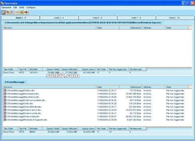Switch to the Unità 7 - 8 tab
The height and width of the screenshot is (141, 195).
136,18
